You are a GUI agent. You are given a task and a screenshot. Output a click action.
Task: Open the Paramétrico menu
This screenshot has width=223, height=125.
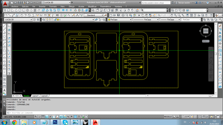tap(105, 7)
